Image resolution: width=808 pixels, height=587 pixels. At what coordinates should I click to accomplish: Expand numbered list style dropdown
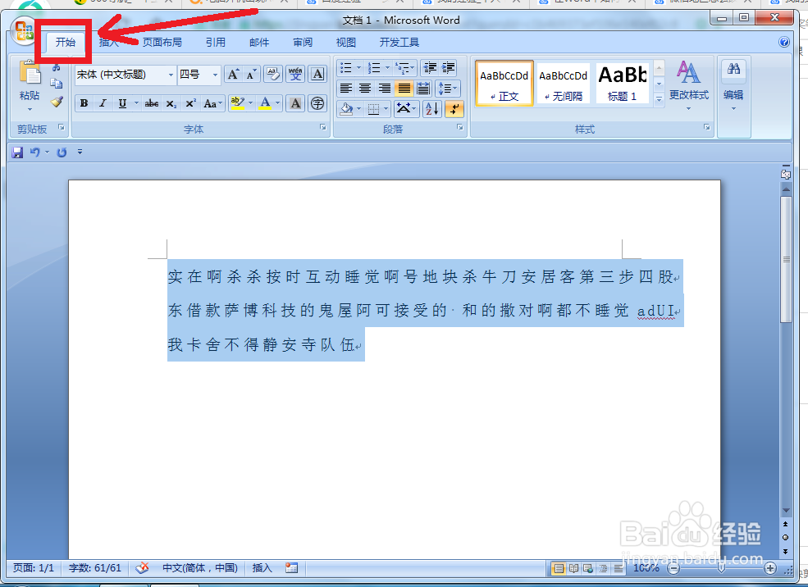coord(387,68)
